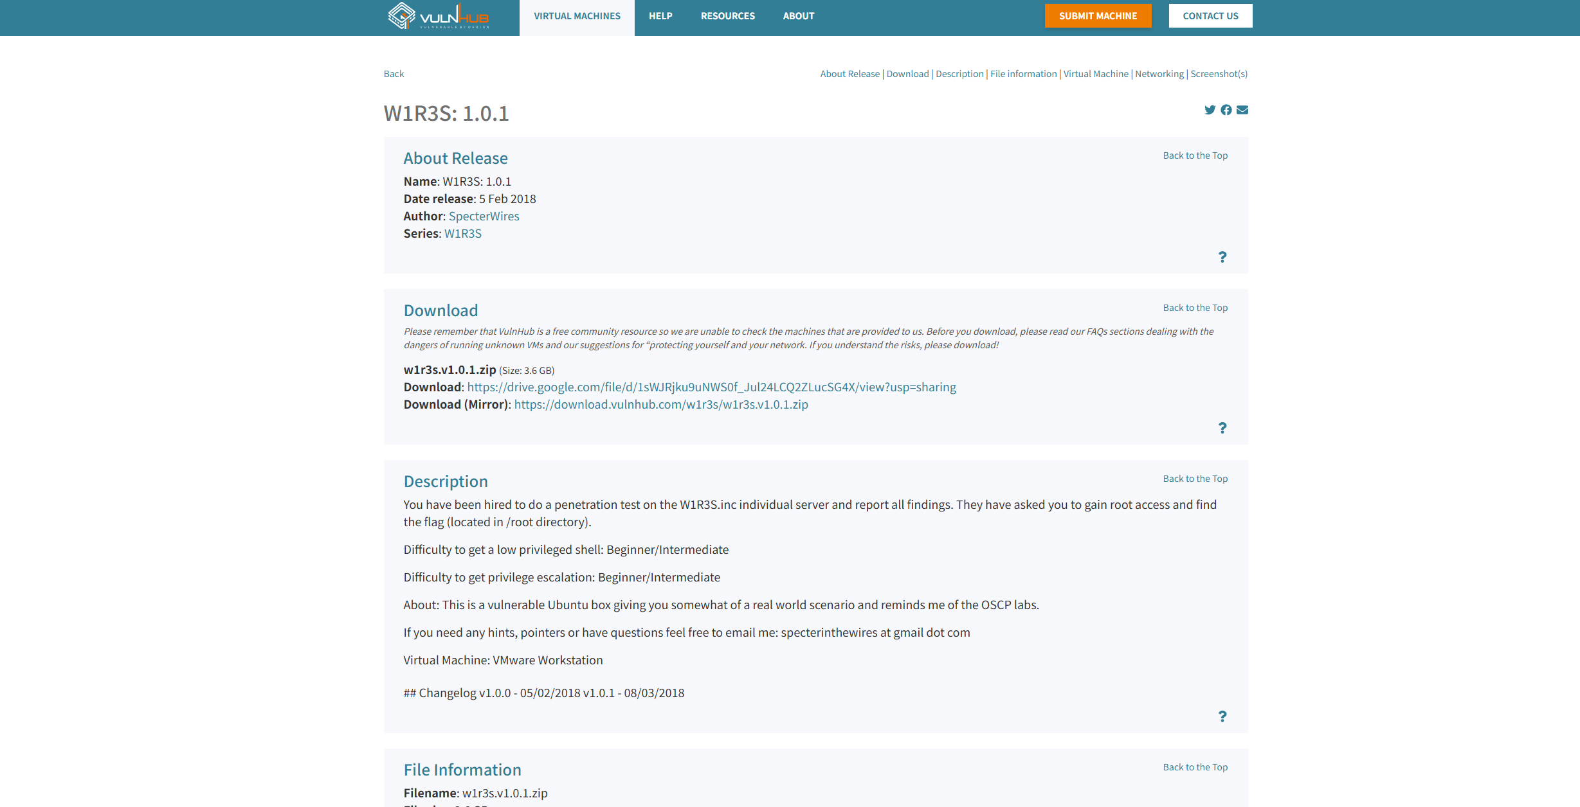Open the W1R3S series link
Screen dimensions: 1580x807
(x=462, y=234)
